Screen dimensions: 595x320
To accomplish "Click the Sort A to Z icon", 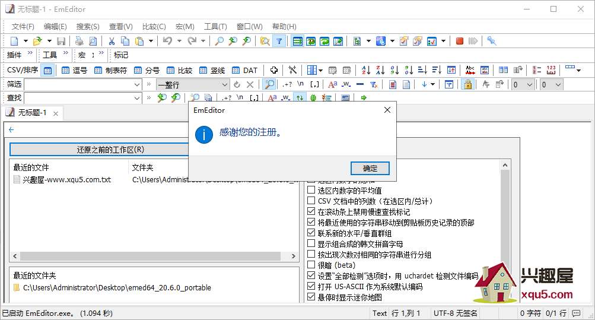I will pyautogui.click(x=366, y=70).
